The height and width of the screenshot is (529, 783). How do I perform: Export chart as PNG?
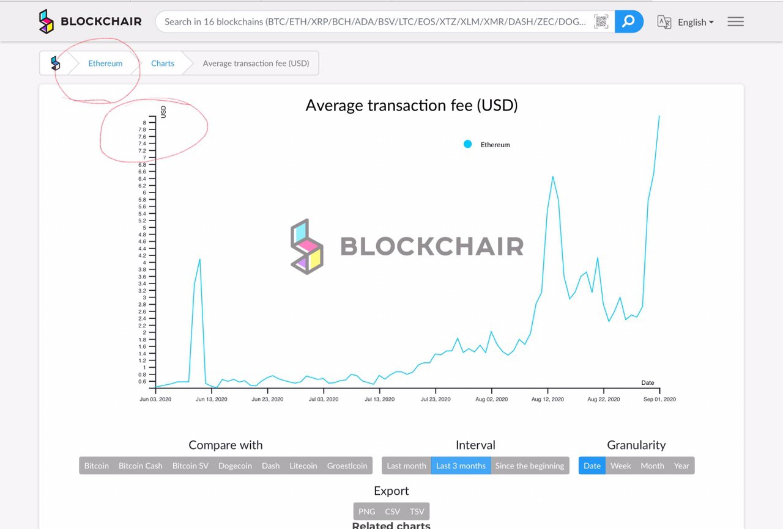(366, 511)
